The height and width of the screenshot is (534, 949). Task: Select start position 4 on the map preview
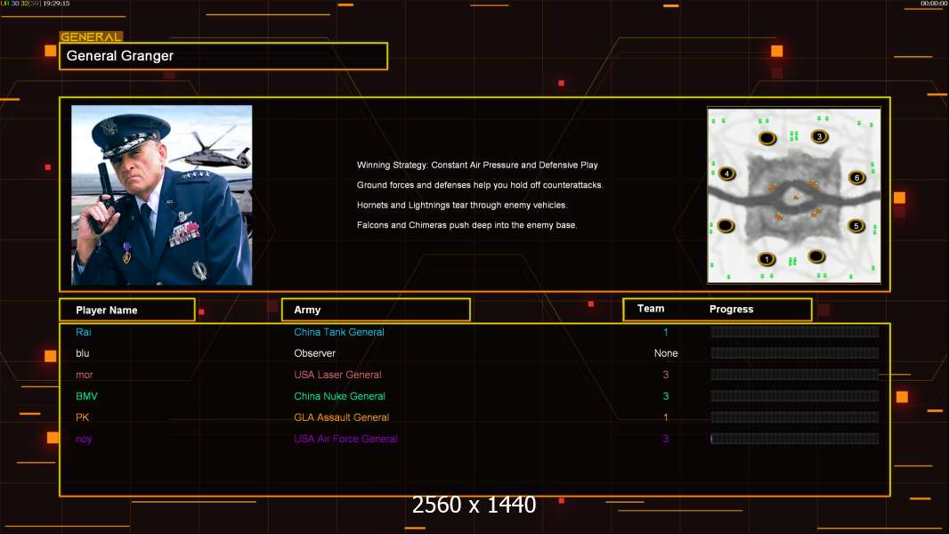[x=726, y=174]
